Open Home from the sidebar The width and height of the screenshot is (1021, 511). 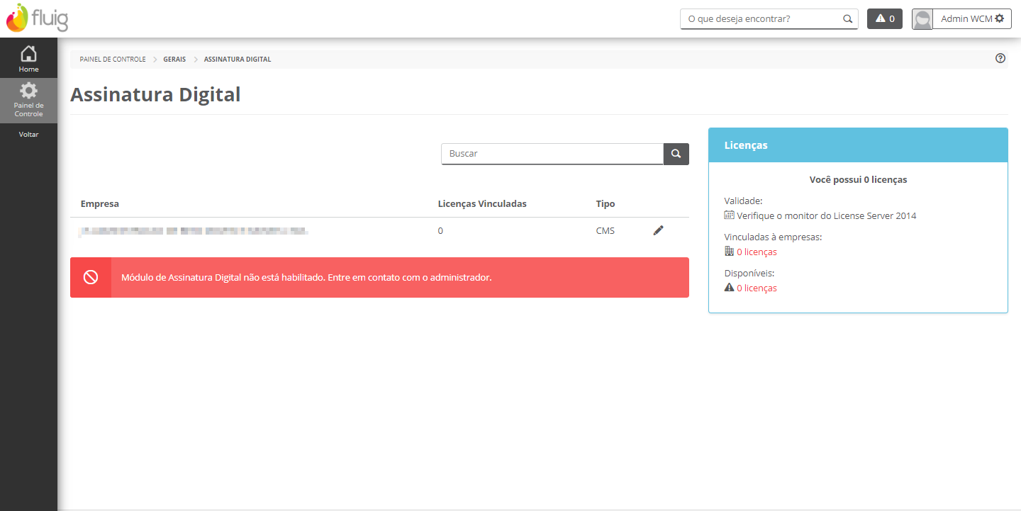[28, 59]
